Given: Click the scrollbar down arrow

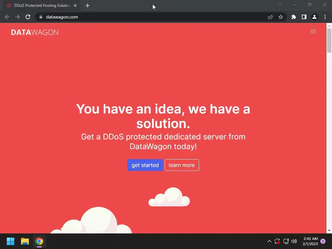Looking at the screenshot, I should coord(329,231).
